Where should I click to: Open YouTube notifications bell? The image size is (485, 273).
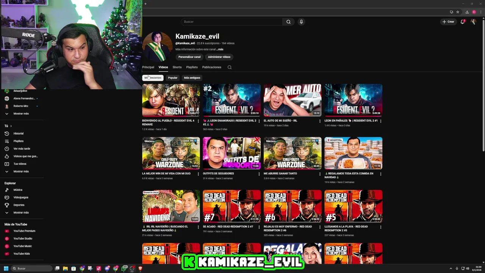463,22
